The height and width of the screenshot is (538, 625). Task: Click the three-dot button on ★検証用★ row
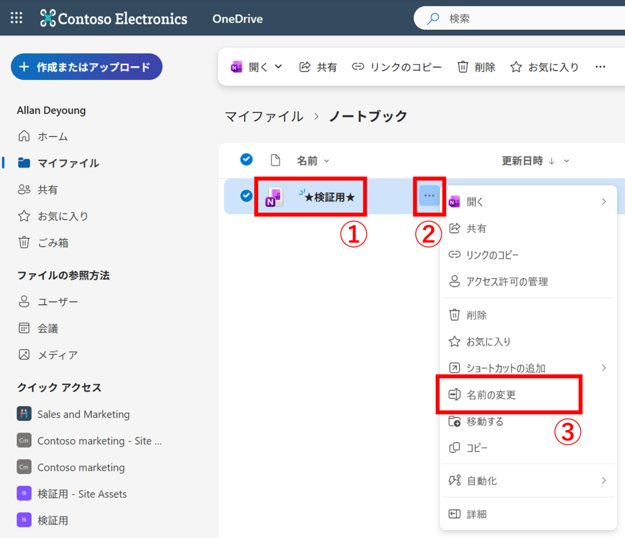[x=430, y=196]
